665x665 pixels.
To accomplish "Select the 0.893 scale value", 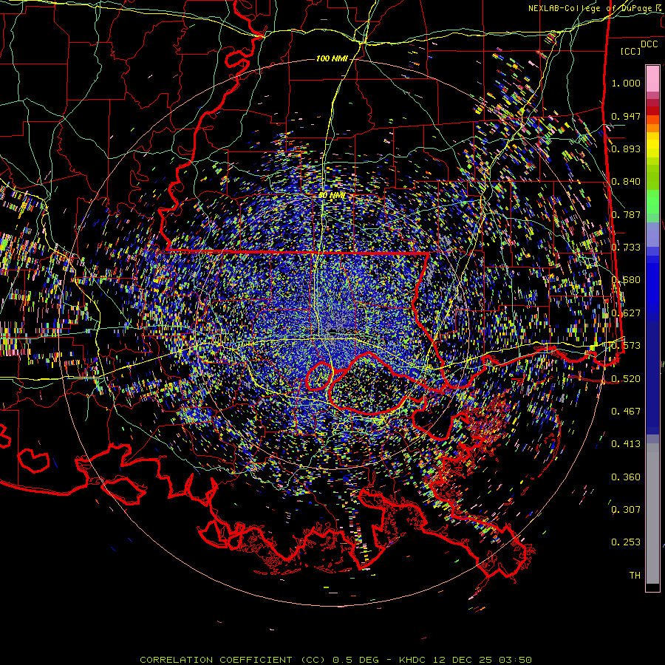I will pos(626,149).
